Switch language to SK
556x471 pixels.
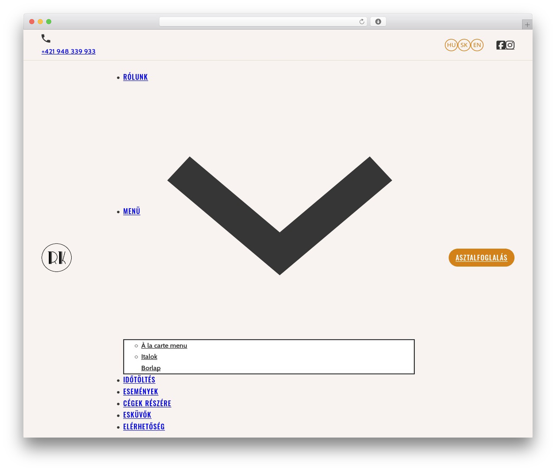(x=464, y=45)
